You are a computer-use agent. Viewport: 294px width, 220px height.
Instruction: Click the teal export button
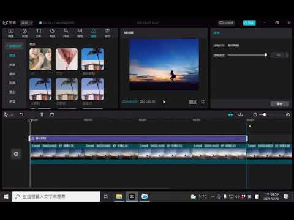pyautogui.click(x=249, y=23)
